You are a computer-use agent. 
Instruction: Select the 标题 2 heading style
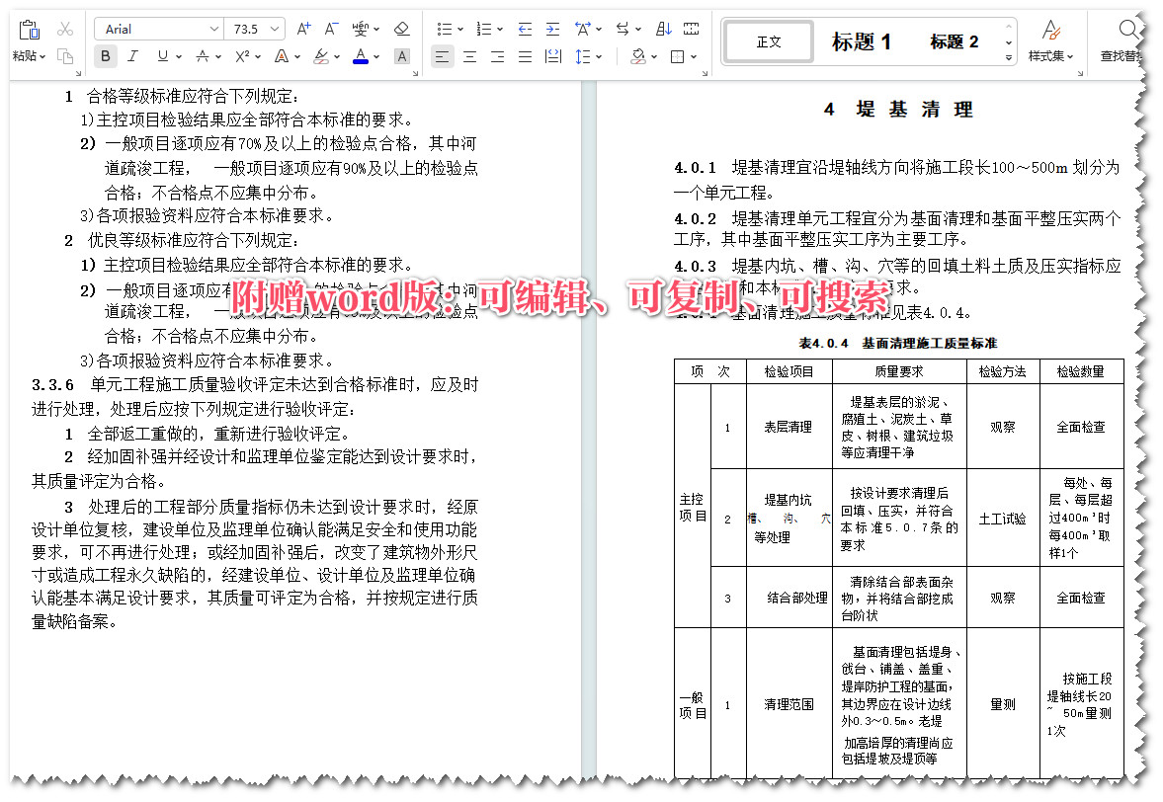(954, 41)
